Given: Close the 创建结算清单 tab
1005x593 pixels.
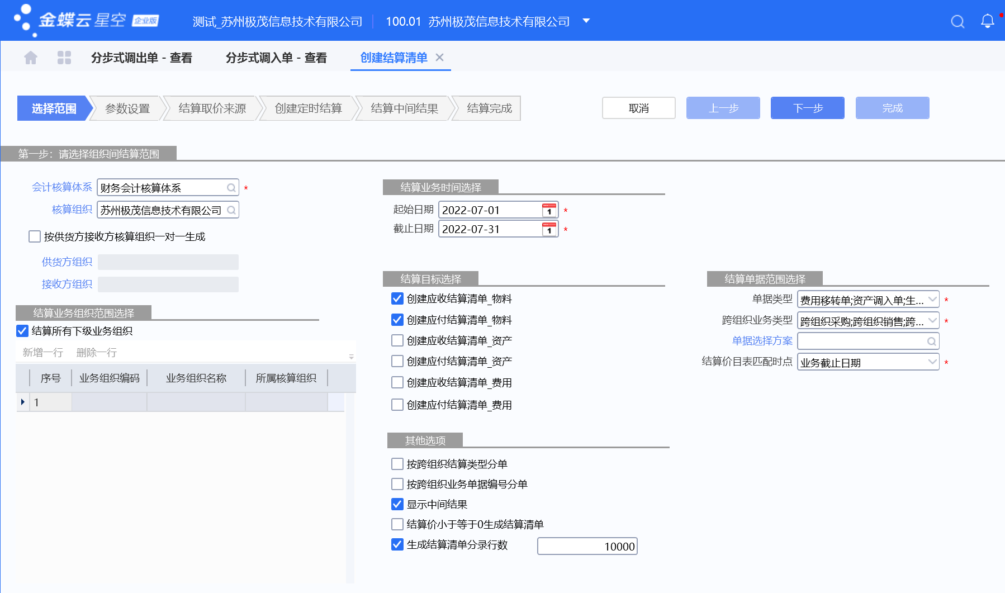Looking at the screenshot, I should (440, 57).
